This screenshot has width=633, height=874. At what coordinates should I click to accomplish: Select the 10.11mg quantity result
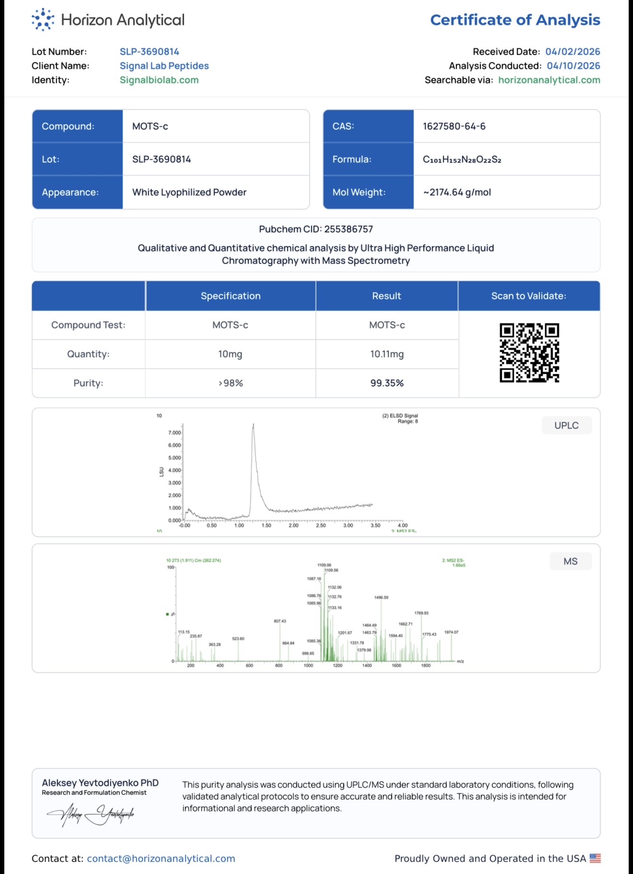tap(387, 354)
